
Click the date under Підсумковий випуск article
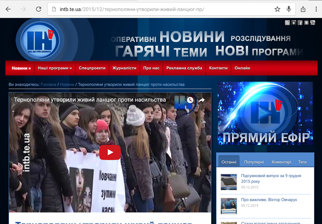point(250,187)
